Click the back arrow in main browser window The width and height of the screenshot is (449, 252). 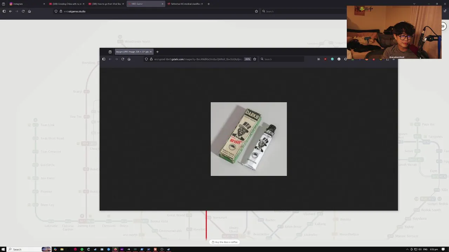(x=11, y=11)
